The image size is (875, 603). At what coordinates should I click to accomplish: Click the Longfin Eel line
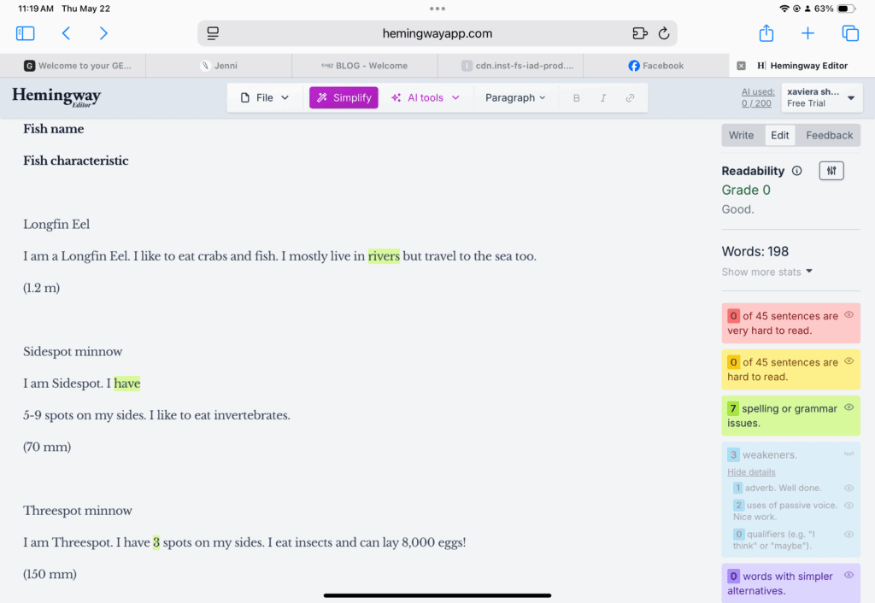(56, 225)
